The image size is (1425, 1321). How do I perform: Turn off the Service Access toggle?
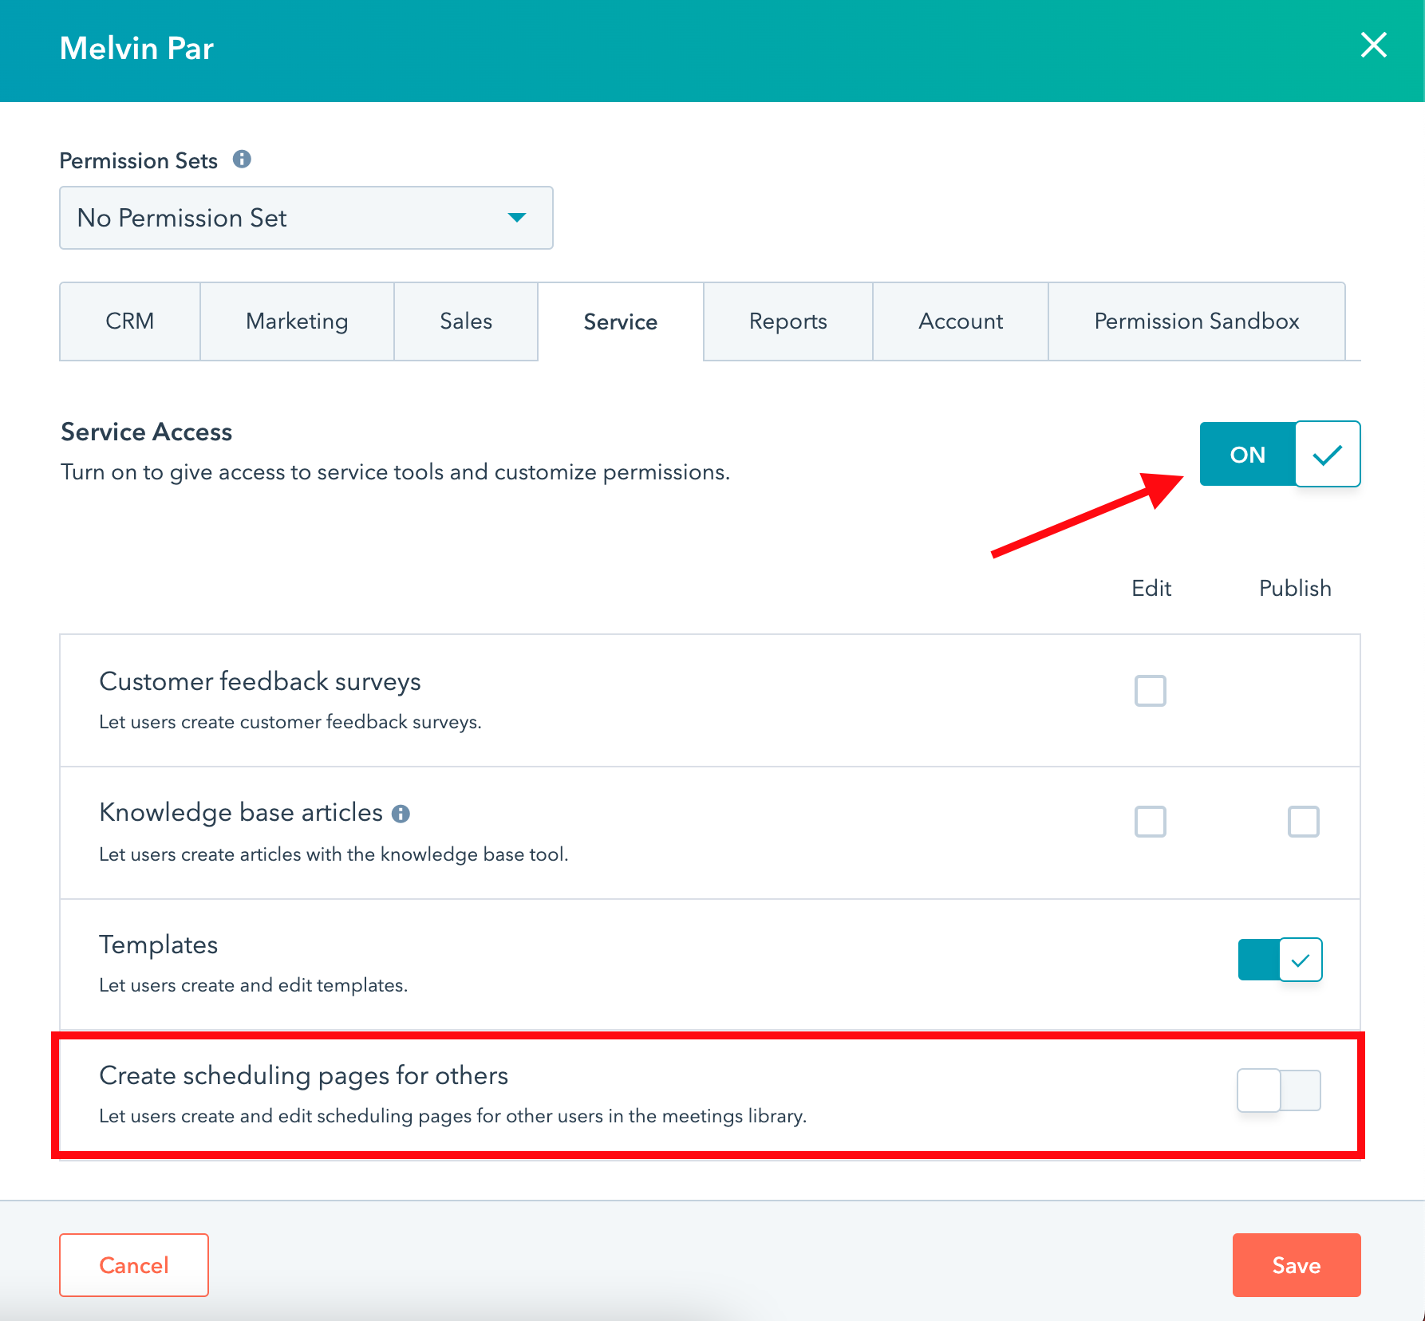click(x=1280, y=454)
